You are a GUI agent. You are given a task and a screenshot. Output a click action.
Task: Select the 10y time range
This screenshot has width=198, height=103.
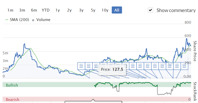pyautogui.click(x=105, y=10)
